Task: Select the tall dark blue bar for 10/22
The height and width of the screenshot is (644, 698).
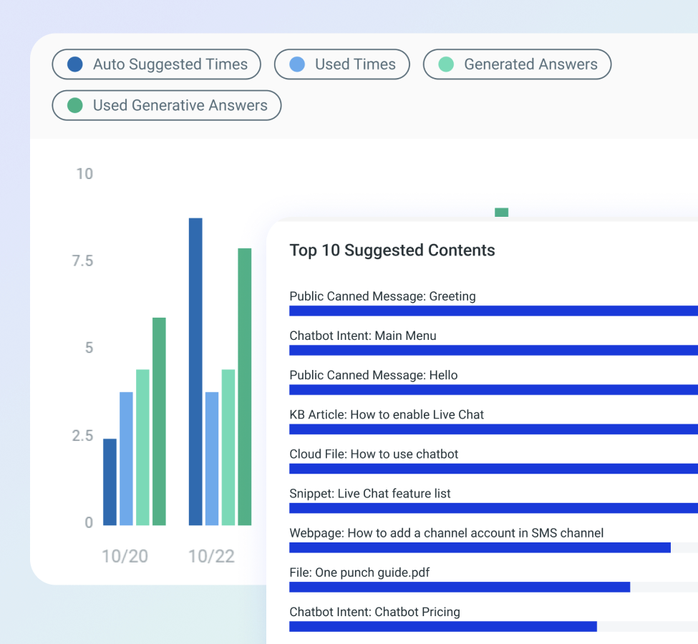Action: [x=195, y=371]
